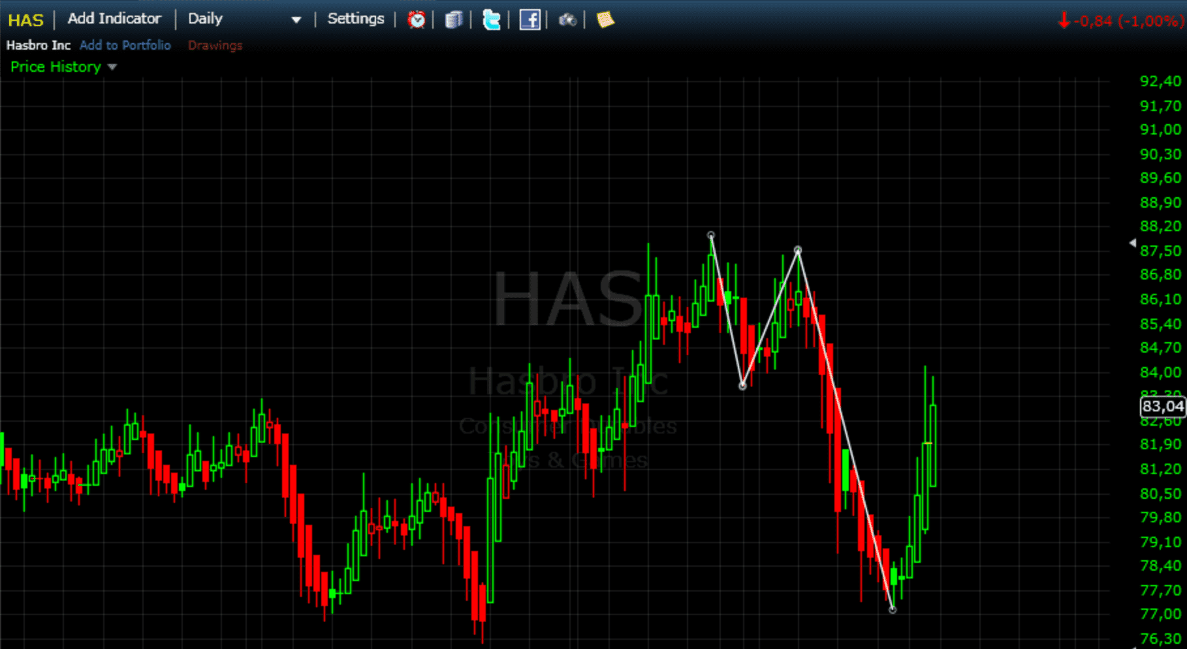Select the trendline handle at the top peak
Screen dimensions: 1187x649
[711, 235]
